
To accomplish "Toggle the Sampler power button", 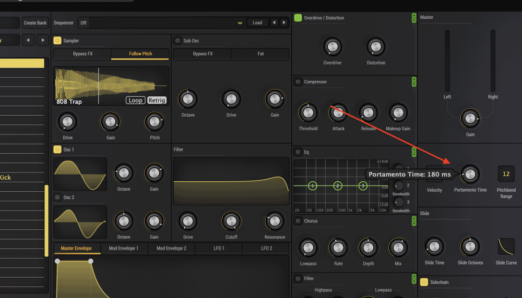I will [x=57, y=41].
